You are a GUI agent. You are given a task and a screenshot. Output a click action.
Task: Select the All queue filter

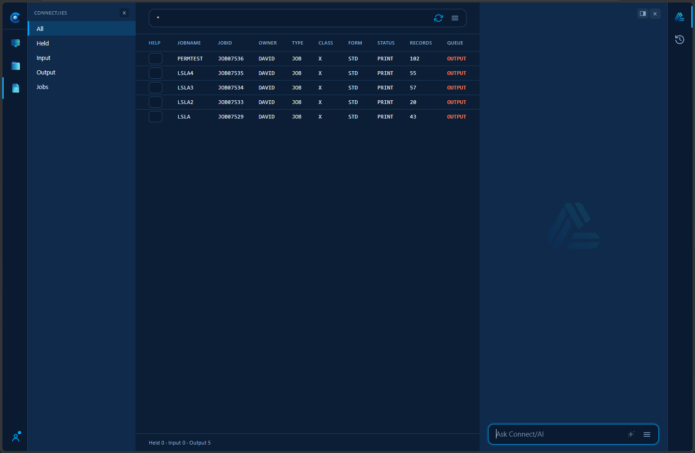pos(82,29)
